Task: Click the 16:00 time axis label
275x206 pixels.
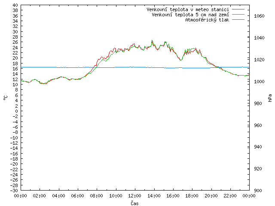Action: (173, 196)
